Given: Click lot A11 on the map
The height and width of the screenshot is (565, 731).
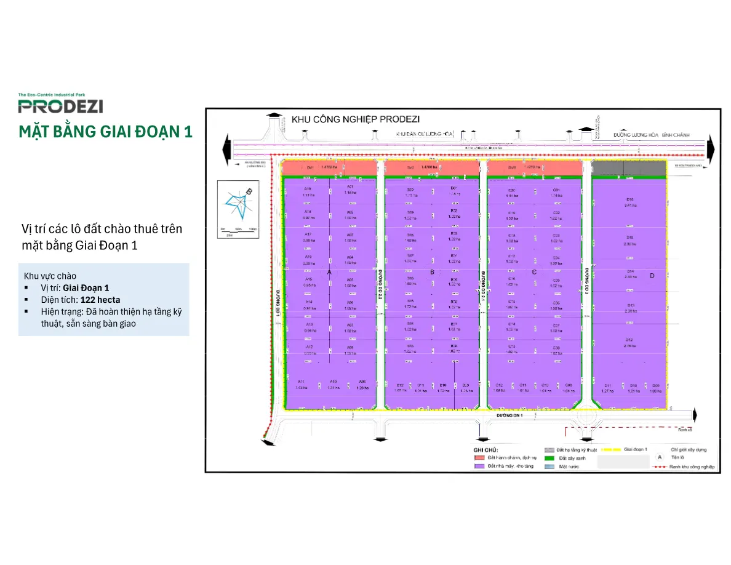Looking at the screenshot, I should [x=301, y=385].
